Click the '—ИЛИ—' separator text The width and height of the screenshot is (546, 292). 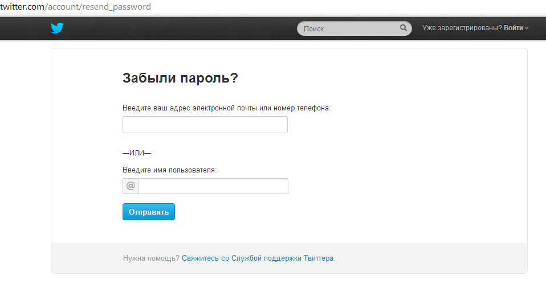(x=136, y=153)
